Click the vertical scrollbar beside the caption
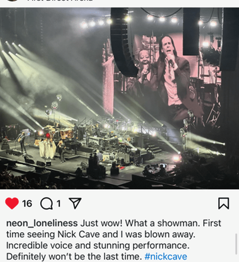Viewport: 239px width, 262px height. coord(236,244)
